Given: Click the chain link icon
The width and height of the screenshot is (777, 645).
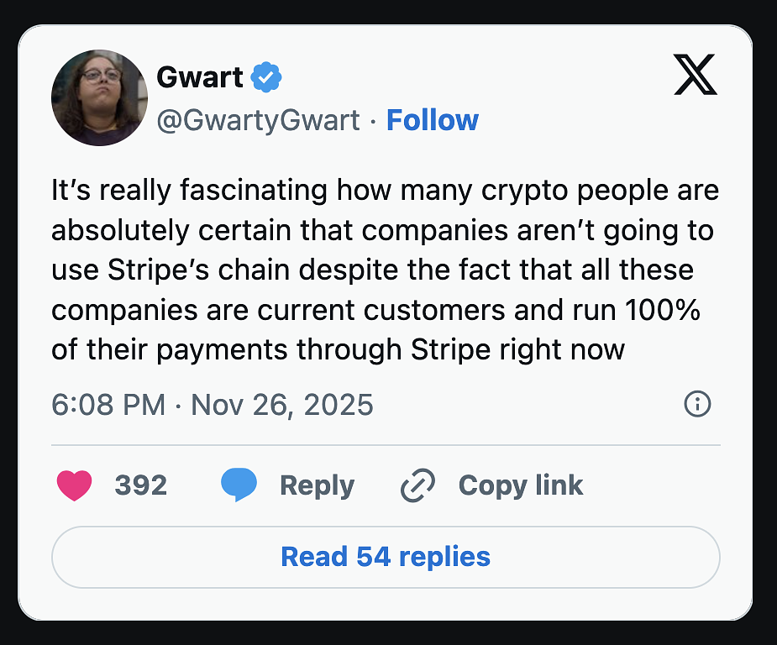Looking at the screenshot, I should [417, 485].
